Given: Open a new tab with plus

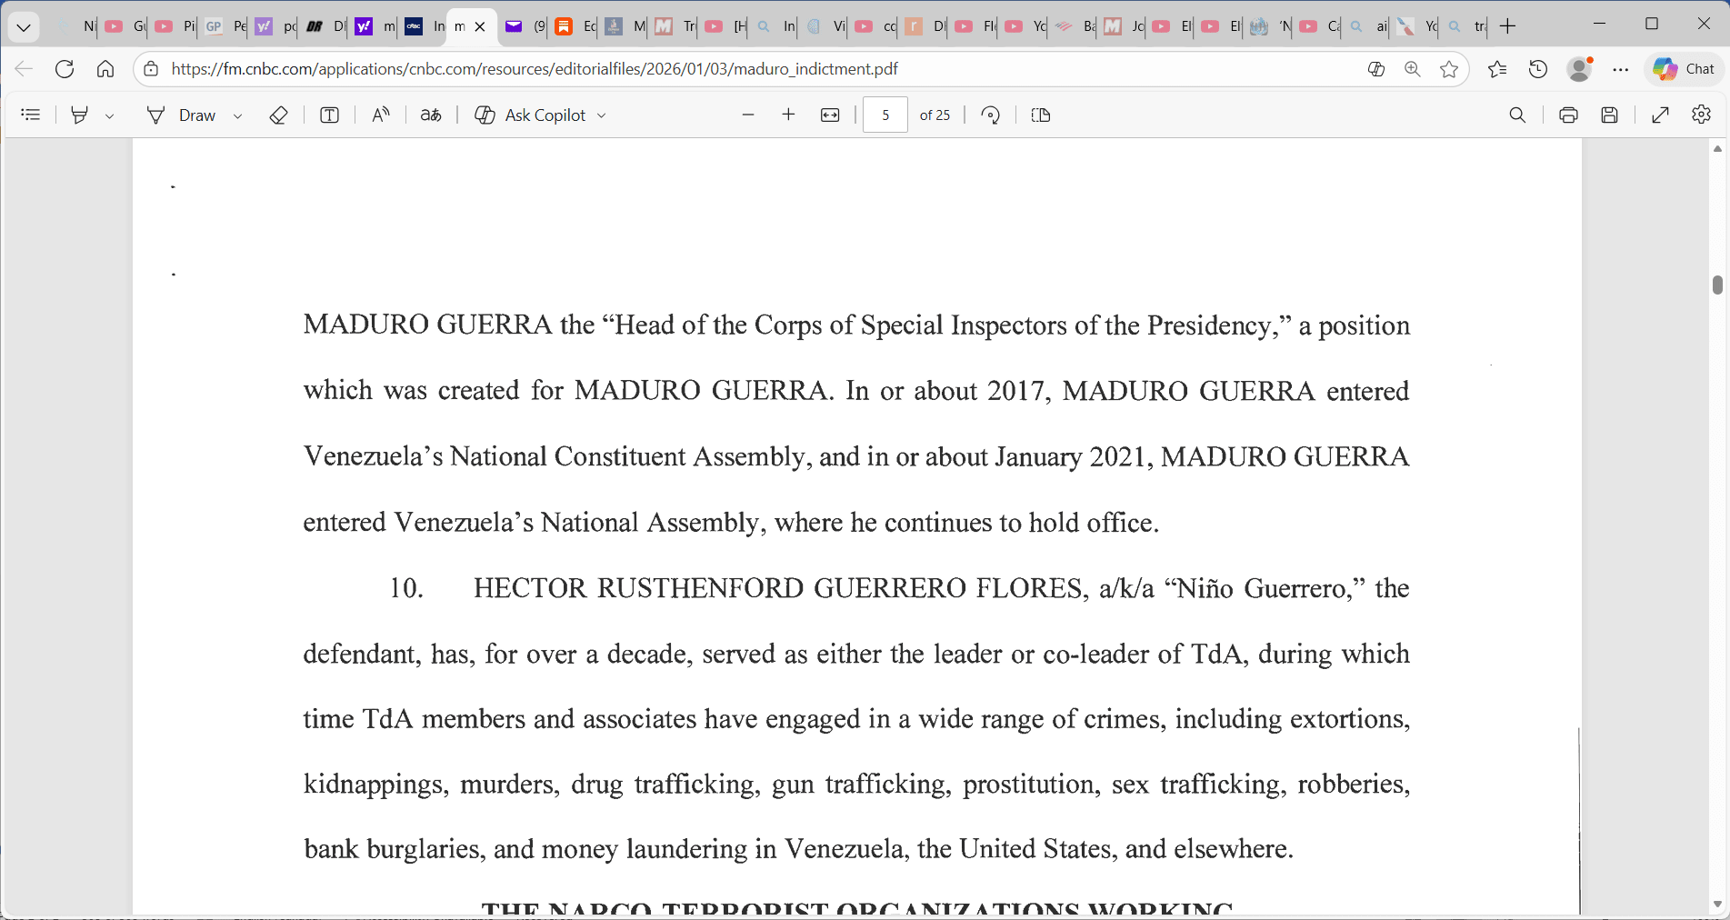Looking at the screenshot, I should pos(1507,26).
